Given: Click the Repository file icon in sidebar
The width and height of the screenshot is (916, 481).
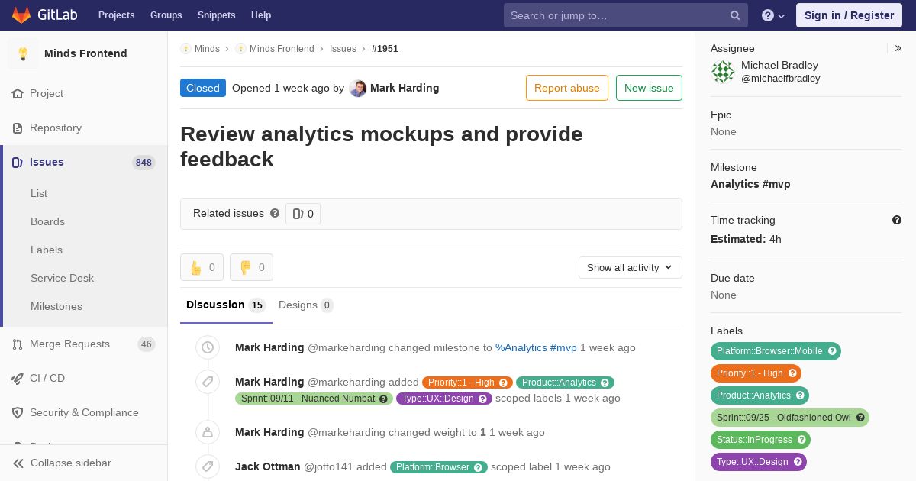Looking at the screenshot, I should point(18,128).
